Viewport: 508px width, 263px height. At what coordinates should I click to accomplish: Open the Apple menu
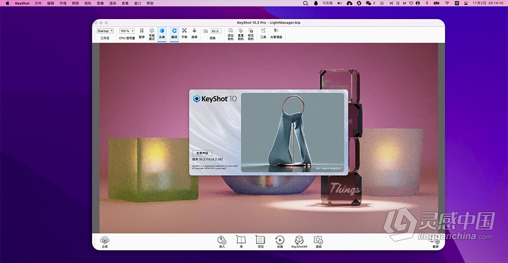[x=7, y=3]
